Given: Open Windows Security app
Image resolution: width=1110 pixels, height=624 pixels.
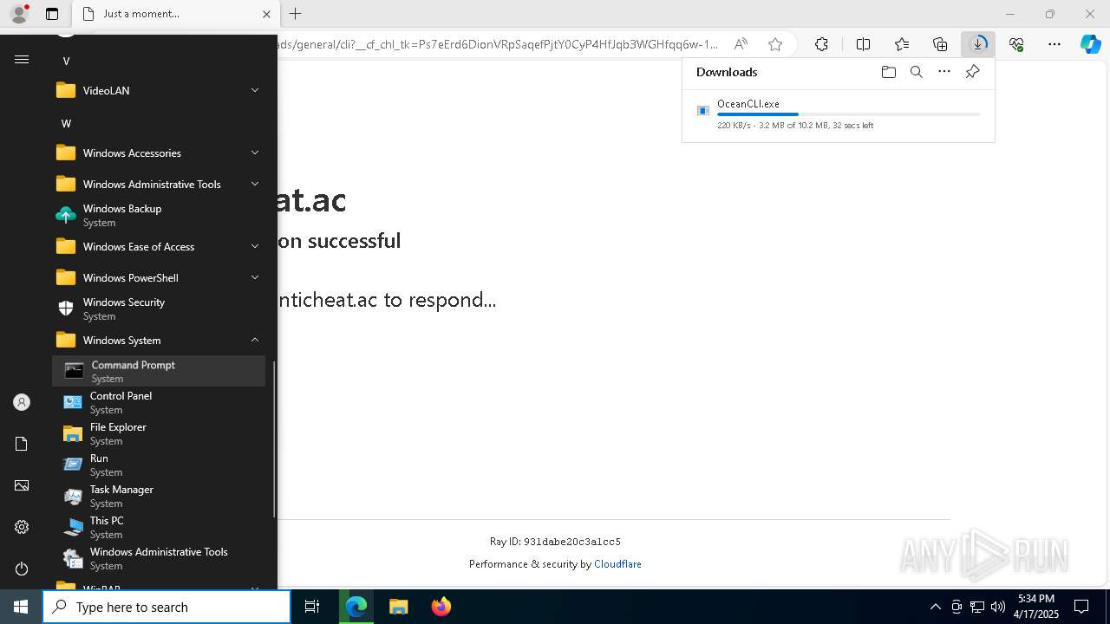Looking at the screenshot, I should (159, 309).
